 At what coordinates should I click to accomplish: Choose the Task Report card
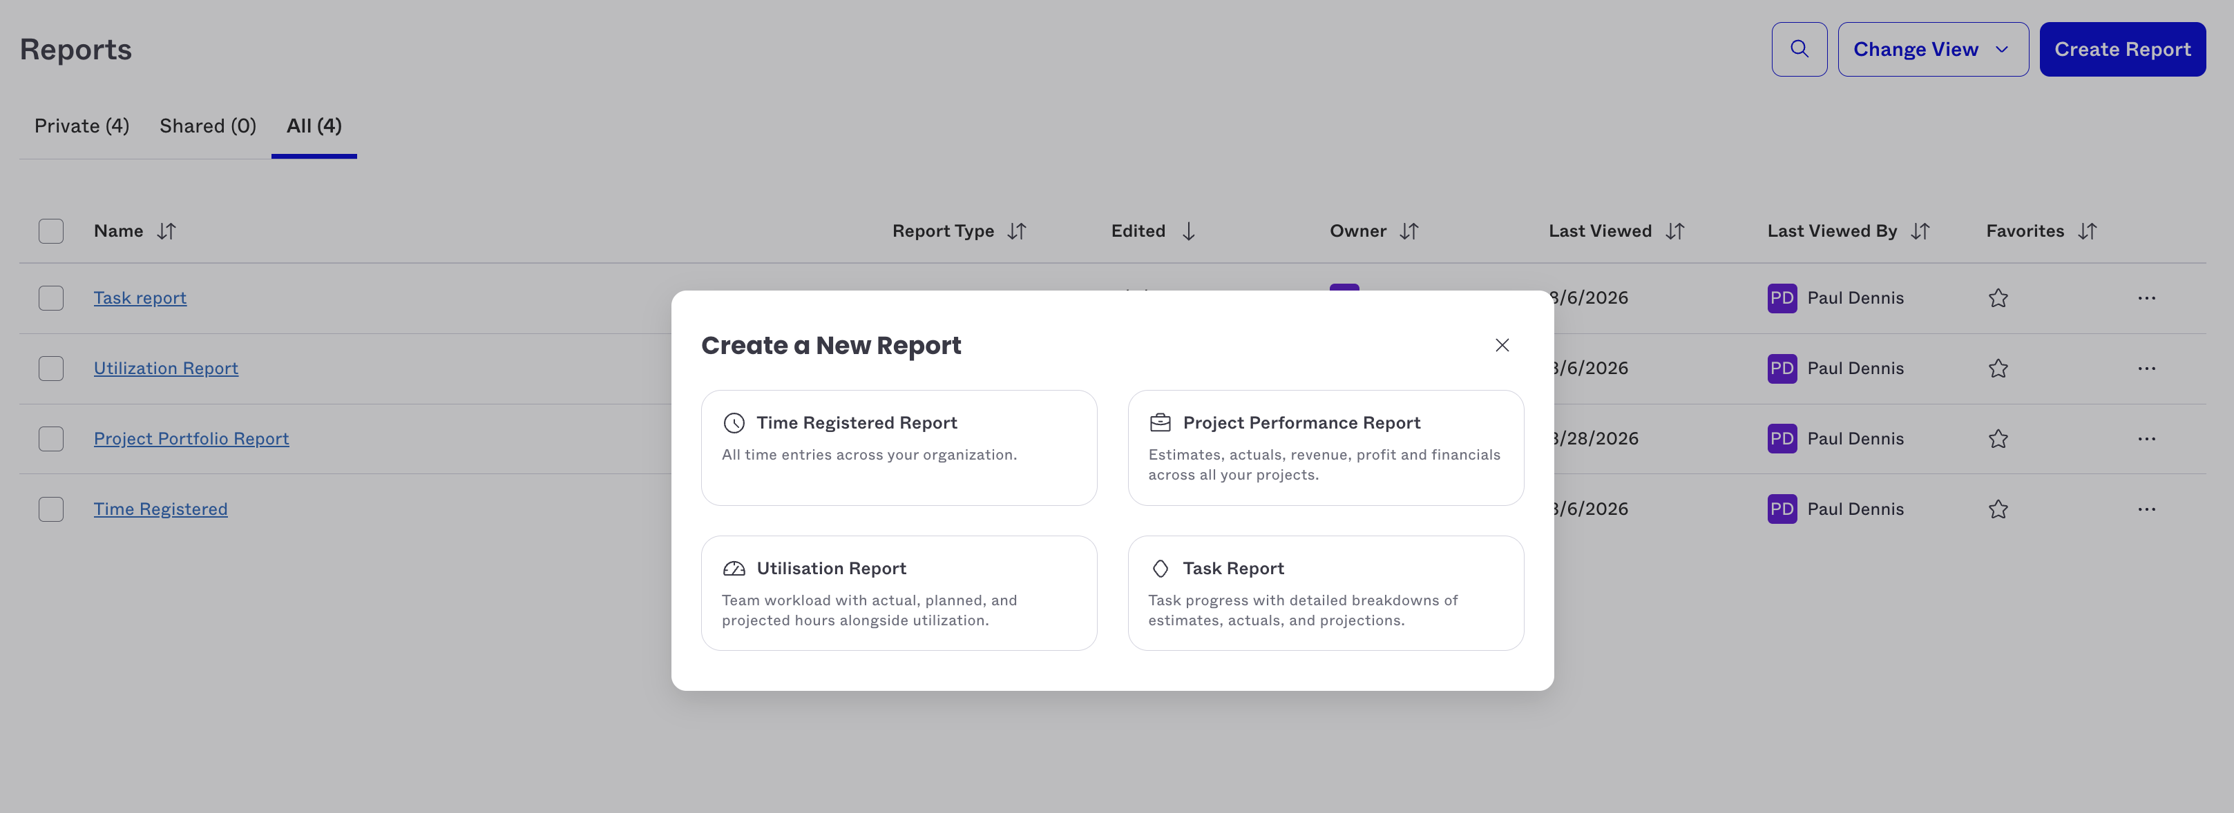click(1325, 593)
